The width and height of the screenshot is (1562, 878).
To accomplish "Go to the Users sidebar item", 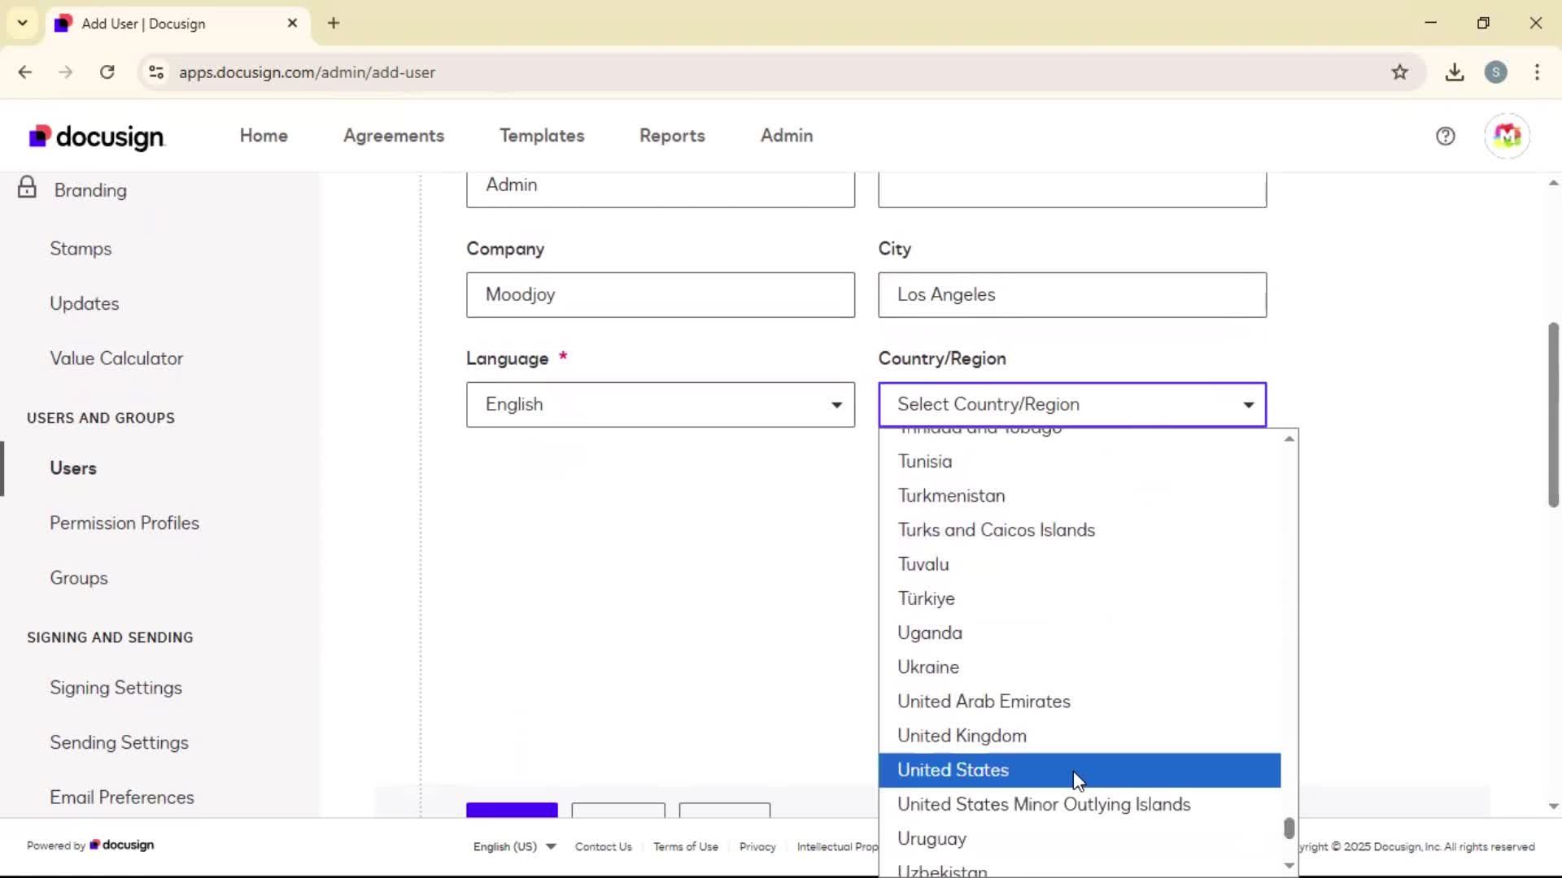I will pos(73,468).
